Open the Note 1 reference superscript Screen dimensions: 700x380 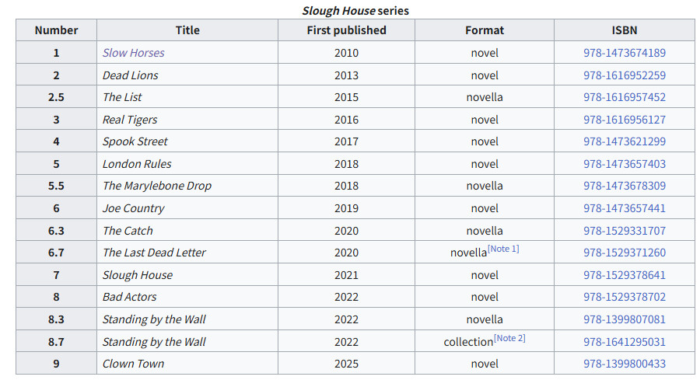point(503,249)
